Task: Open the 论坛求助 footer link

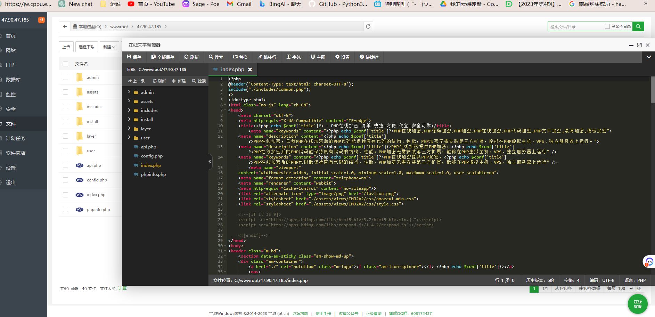Action: point(300,314)
